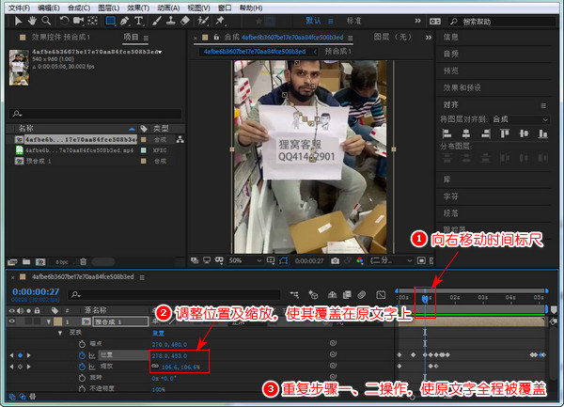Toggle opacity property stopwatch
Viewport: 564px width, 407px height.
(x=82, y=388)
